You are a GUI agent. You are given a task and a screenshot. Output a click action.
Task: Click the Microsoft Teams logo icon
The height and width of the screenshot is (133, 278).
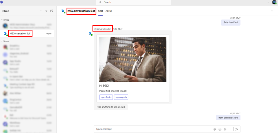pos(2,2)
